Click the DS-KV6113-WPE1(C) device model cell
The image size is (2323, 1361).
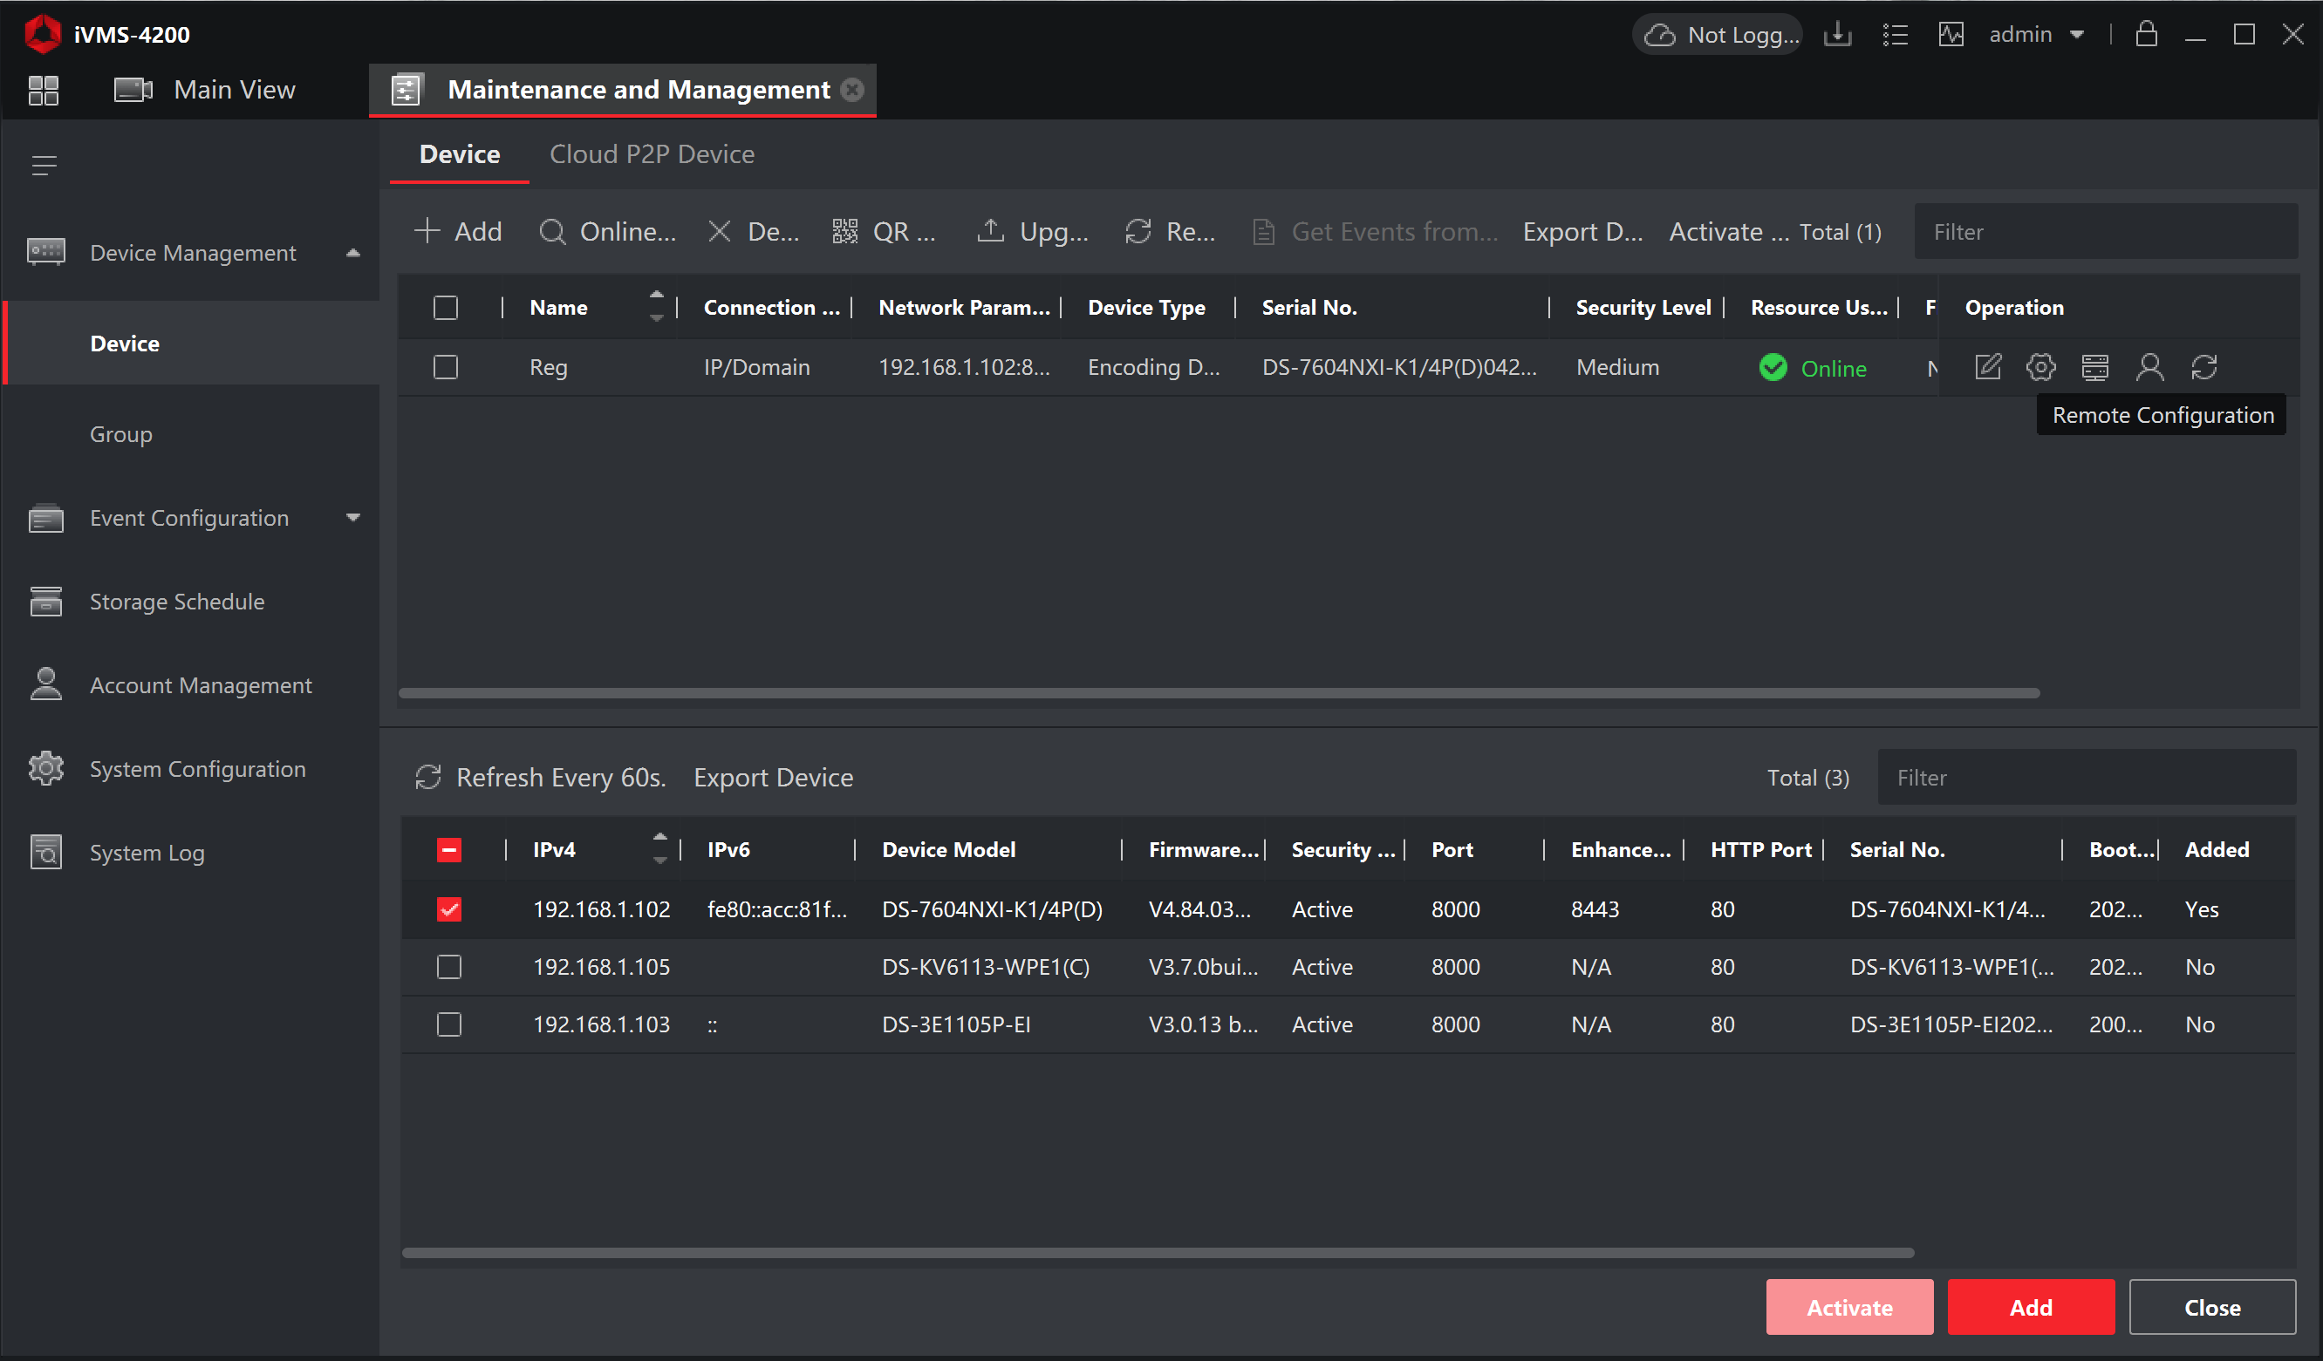[986, 967]
